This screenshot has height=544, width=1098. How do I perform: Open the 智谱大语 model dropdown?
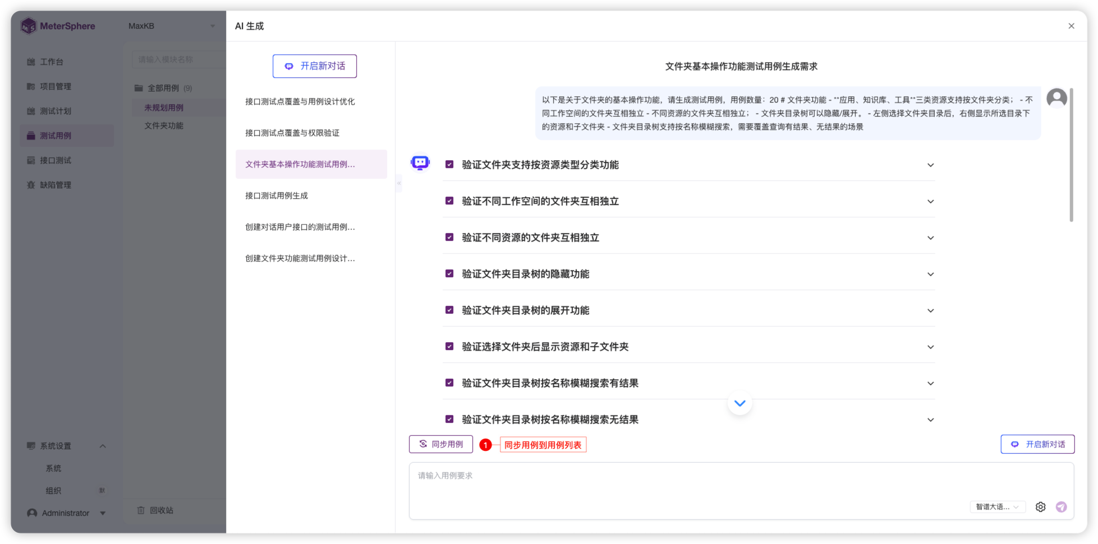pyautogui.click(x=998, y=507)
